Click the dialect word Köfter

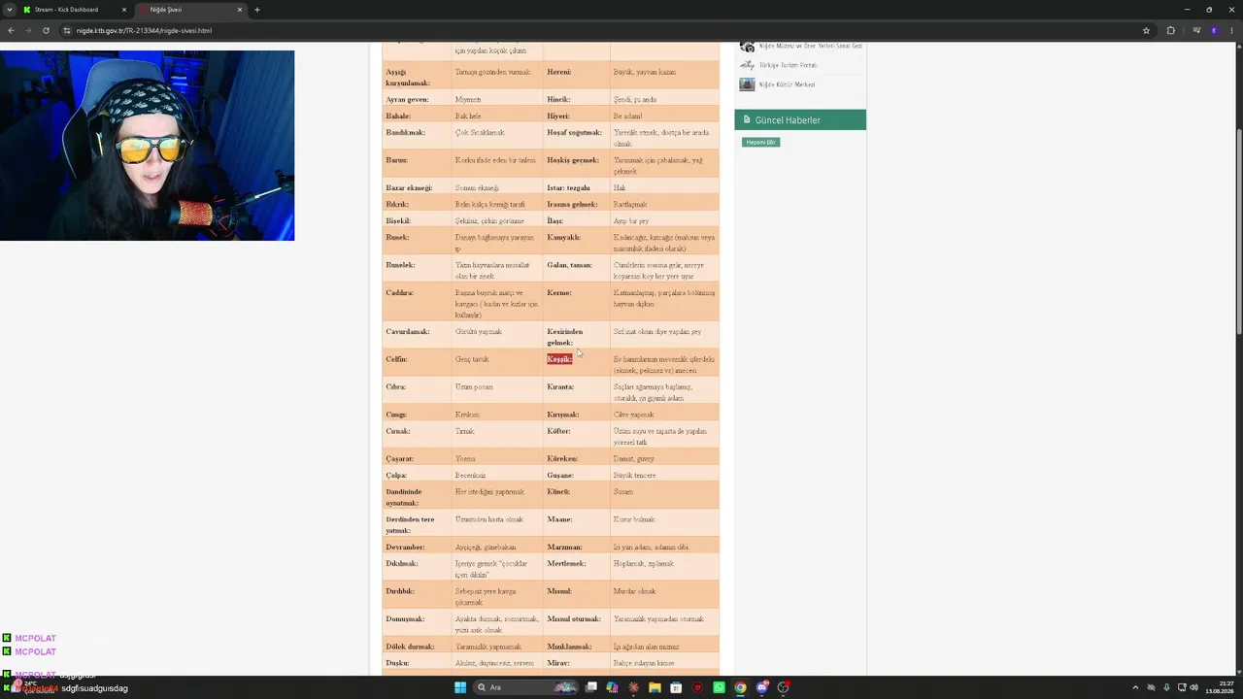point(558,431)
